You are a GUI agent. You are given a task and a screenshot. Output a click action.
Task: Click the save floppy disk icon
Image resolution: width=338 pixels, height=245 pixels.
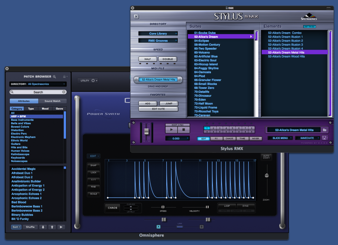(x=324, y=138)
